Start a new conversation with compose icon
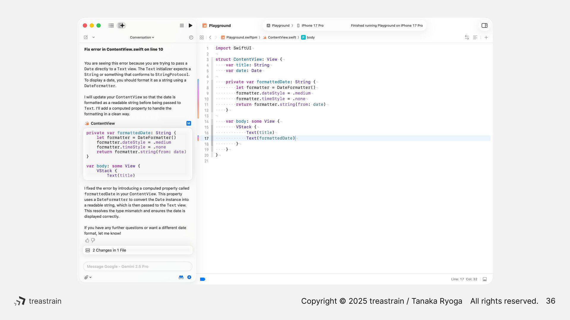Screen dimensions: 570x320 [x=86, y=37]
